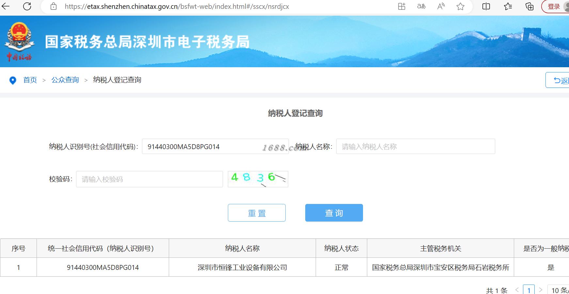The width and height of the screenshot is (569, 294).
Task: Click the 统一社会信用代码 column header
Action: 103,248
